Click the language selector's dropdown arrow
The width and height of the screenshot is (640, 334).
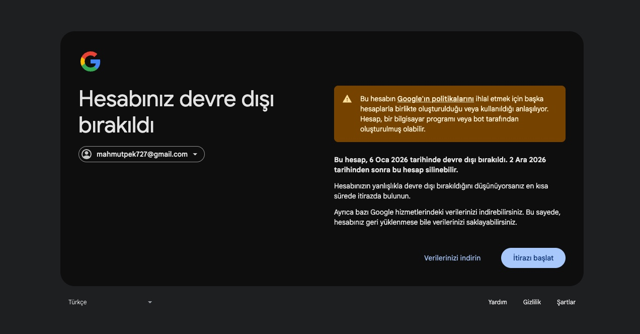[149, 302]
